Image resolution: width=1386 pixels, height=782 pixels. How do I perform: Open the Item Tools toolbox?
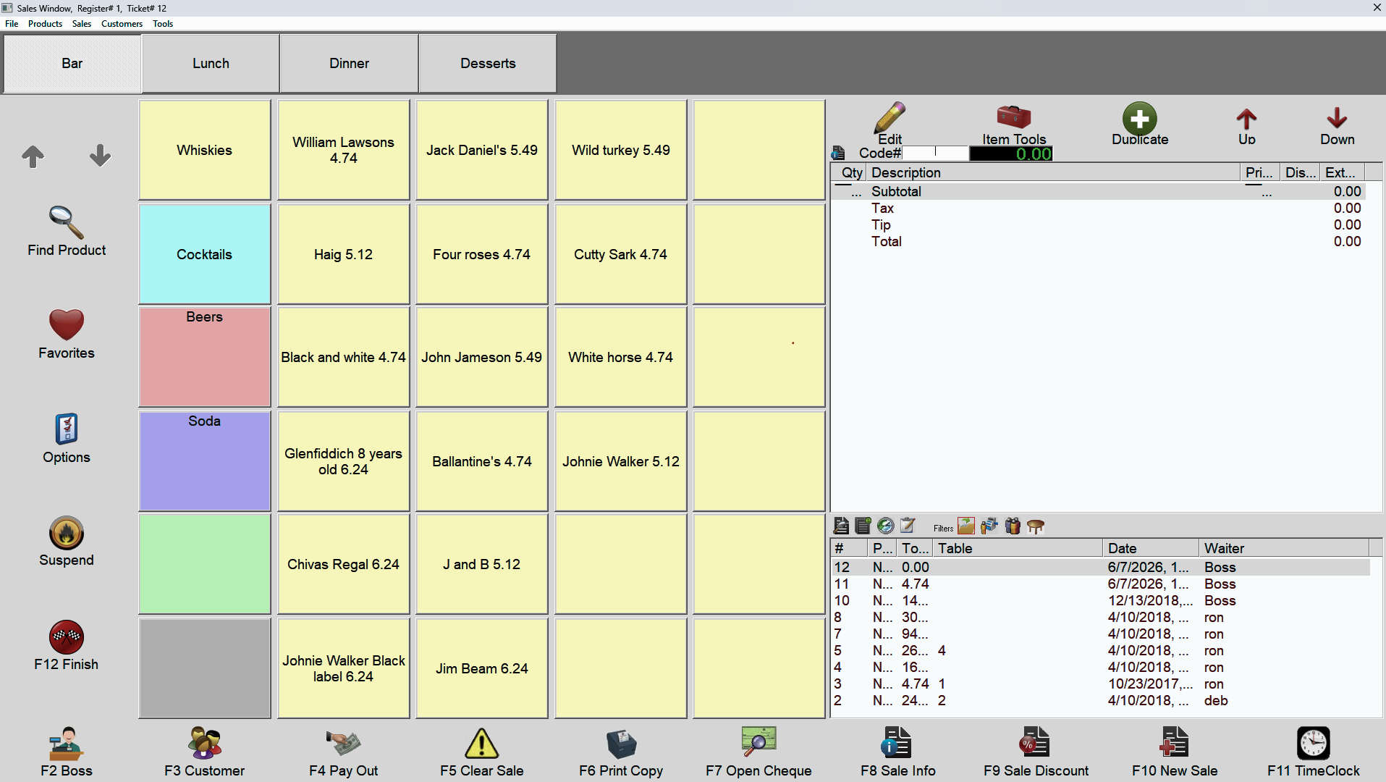1013,117
